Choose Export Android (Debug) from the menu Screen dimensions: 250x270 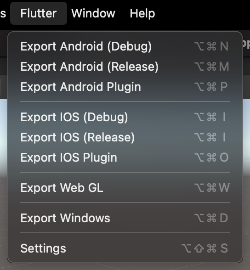click(125, 46)
